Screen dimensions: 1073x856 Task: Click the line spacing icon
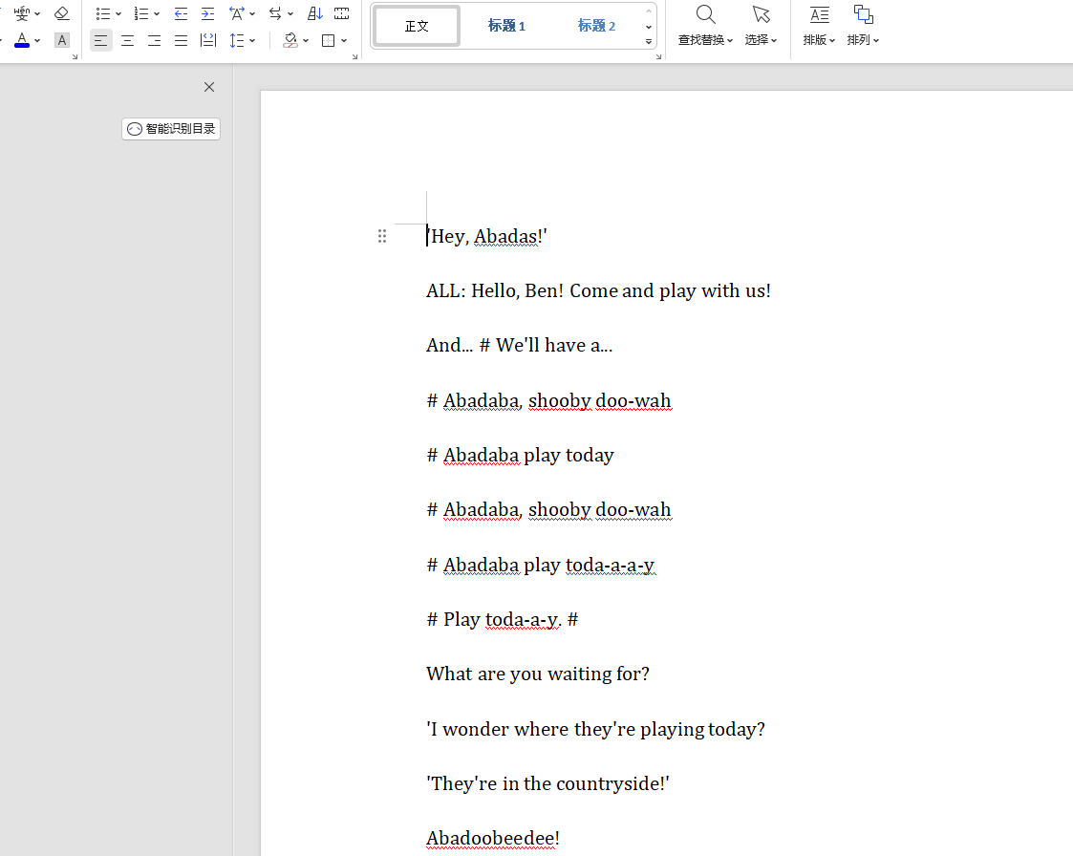click(237, 40)
